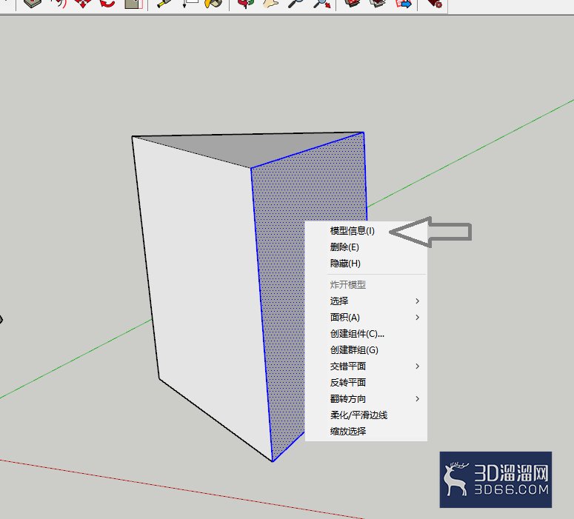
Task: Expand the 交错平面 submenu
Action: coord(366,366)
